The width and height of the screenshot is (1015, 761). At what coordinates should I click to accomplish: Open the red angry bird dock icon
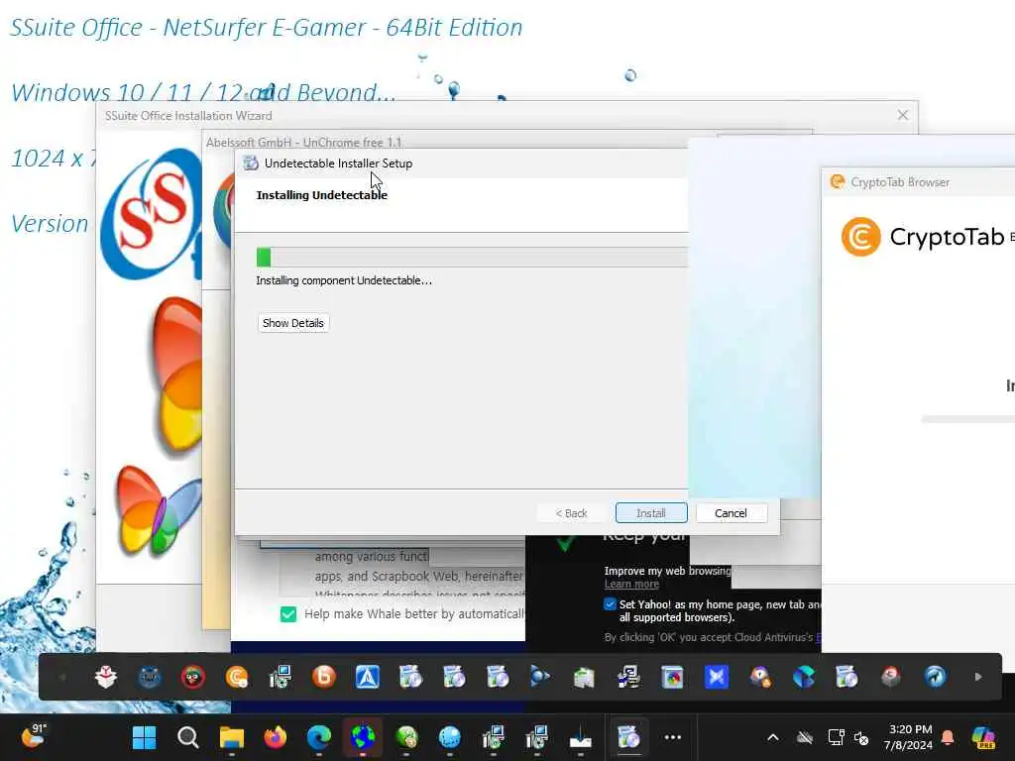(x=193, y=677)
